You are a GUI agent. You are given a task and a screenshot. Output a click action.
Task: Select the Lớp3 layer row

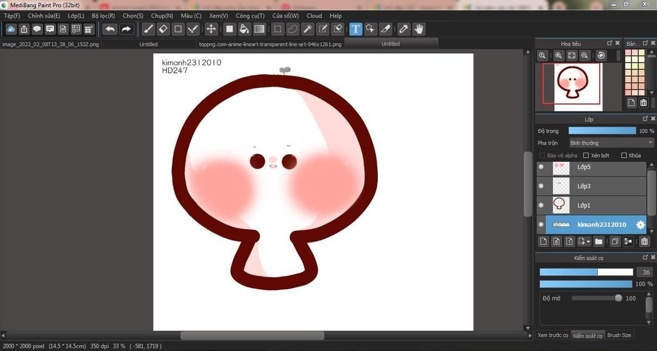click(592, 186)
